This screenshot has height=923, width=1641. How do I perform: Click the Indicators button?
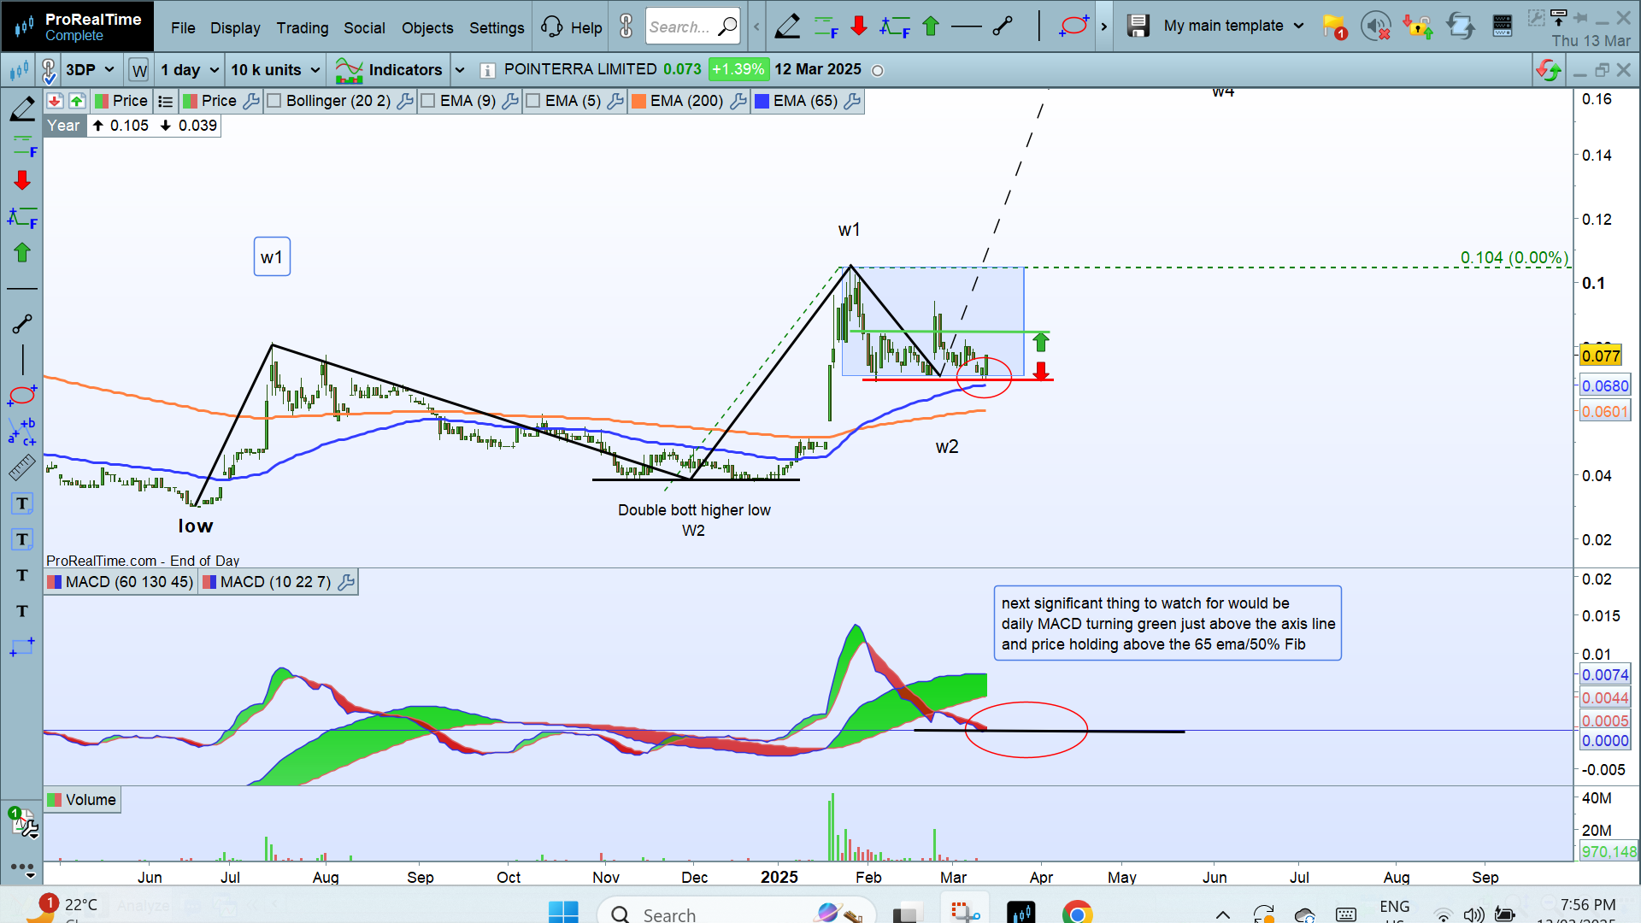pos(389,70)
